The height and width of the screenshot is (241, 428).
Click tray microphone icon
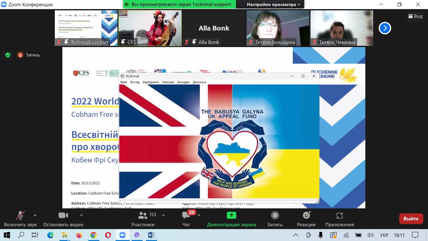pyautogui.click(x=321, y=235)
